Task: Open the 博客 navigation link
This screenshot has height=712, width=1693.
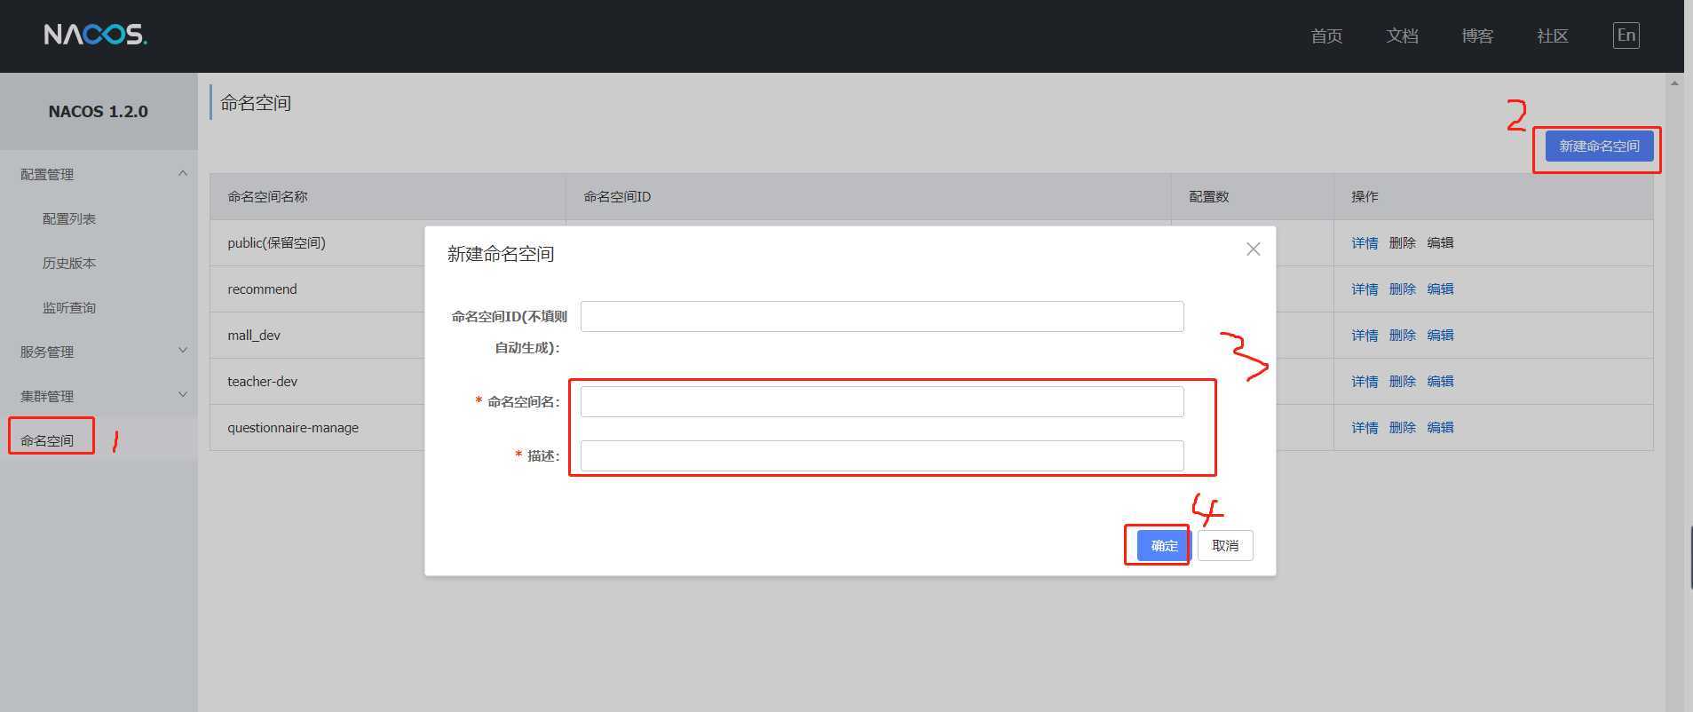Action: (1477, 36)
